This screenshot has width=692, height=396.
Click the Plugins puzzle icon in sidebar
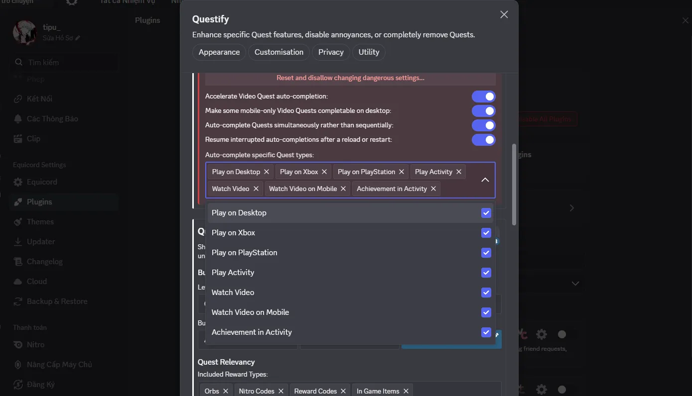click(18, 202)
